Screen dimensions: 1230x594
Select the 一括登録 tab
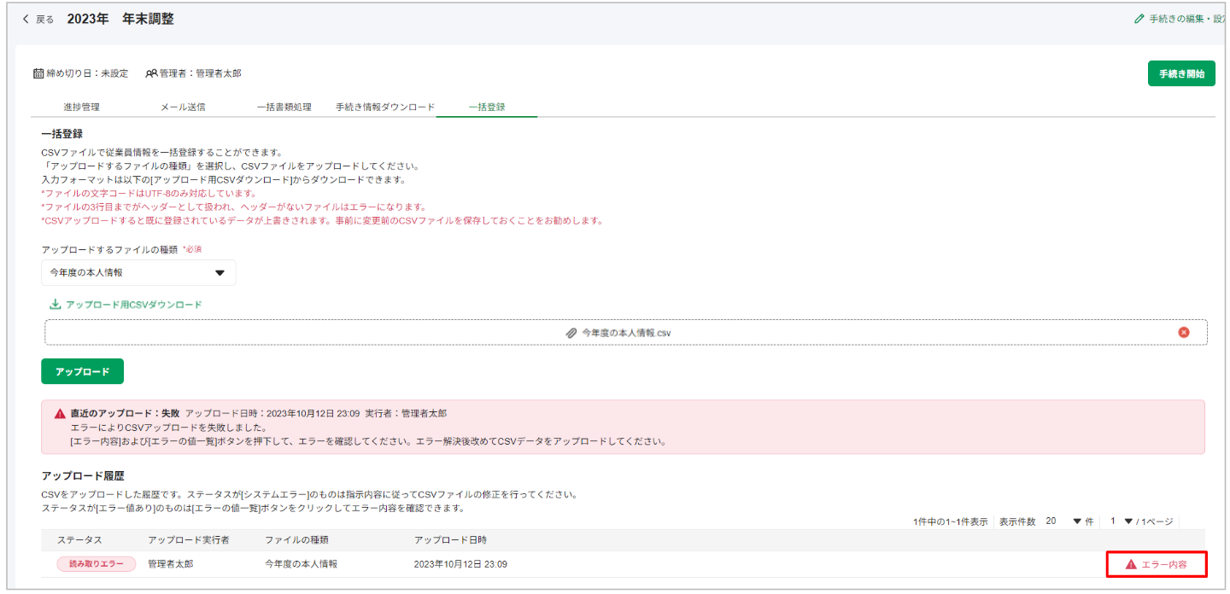[x=487, y=108]
